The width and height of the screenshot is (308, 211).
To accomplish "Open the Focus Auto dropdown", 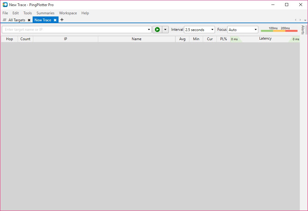I will tap(243, 30).
